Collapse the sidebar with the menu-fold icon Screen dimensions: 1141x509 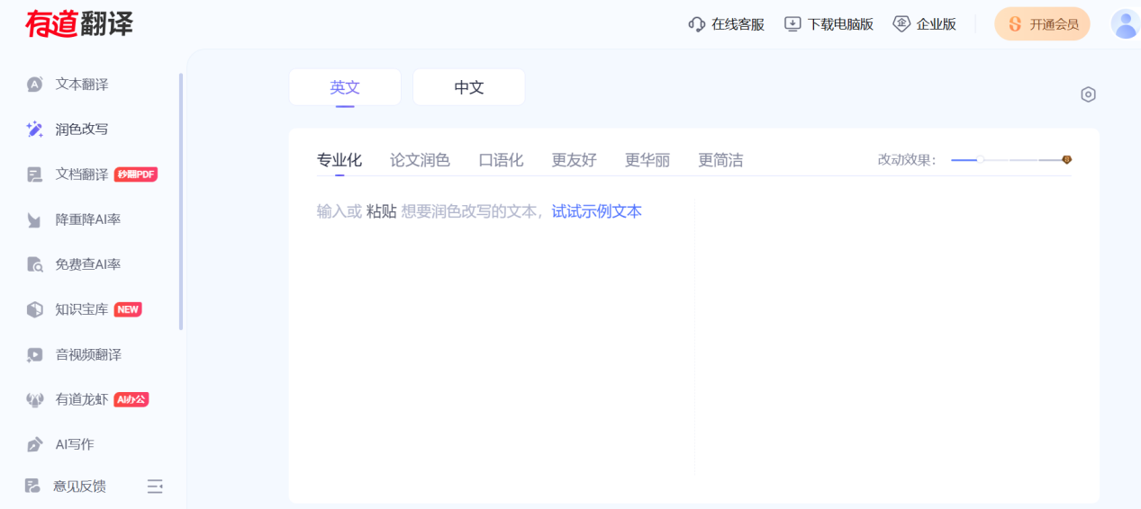coord(155,487)
